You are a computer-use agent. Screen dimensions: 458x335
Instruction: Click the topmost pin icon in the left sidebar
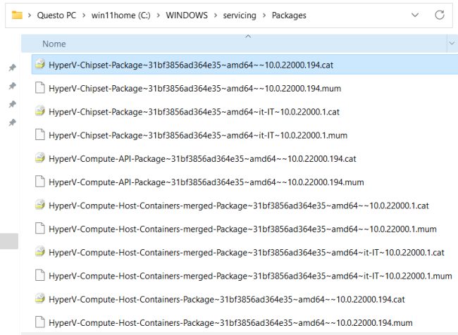click(12, 68)
